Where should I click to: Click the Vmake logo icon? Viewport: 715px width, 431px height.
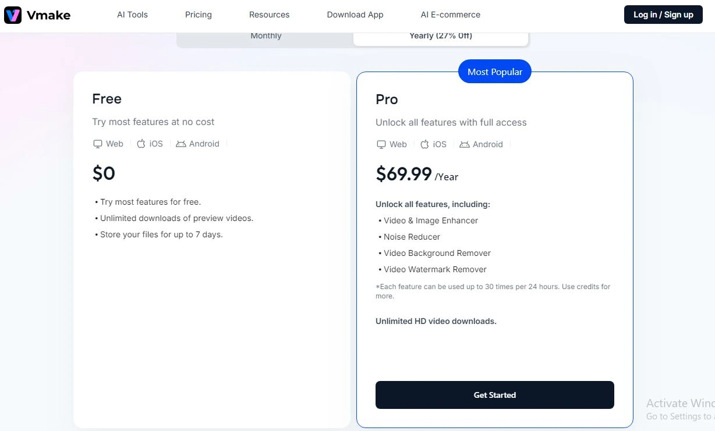click(13, 15)
